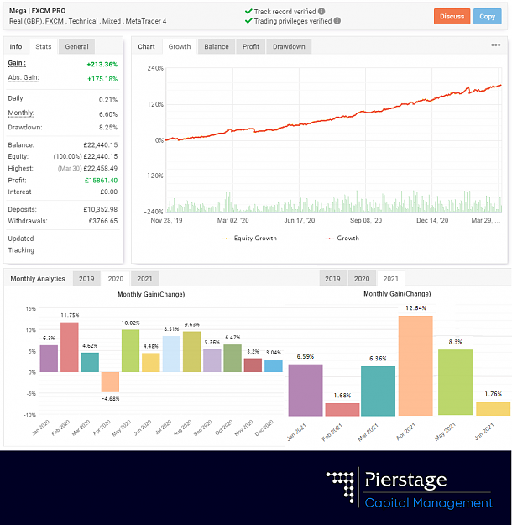Select the Chart tab label
This screenshot has width=512, height=525.
(x=146, y=46)
